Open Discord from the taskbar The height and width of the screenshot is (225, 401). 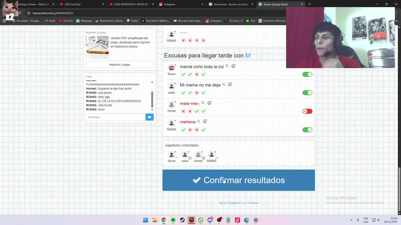click(210, 220)
